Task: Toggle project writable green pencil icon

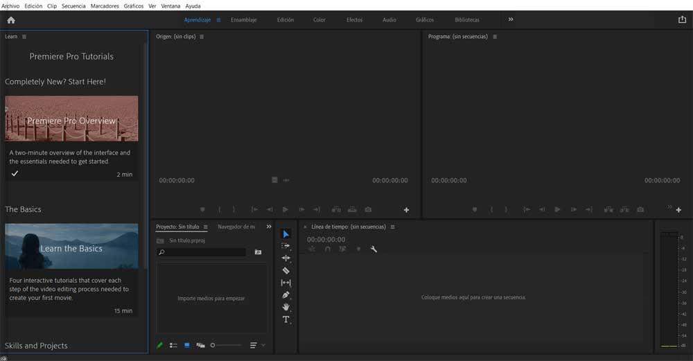Action: (159, 345)
